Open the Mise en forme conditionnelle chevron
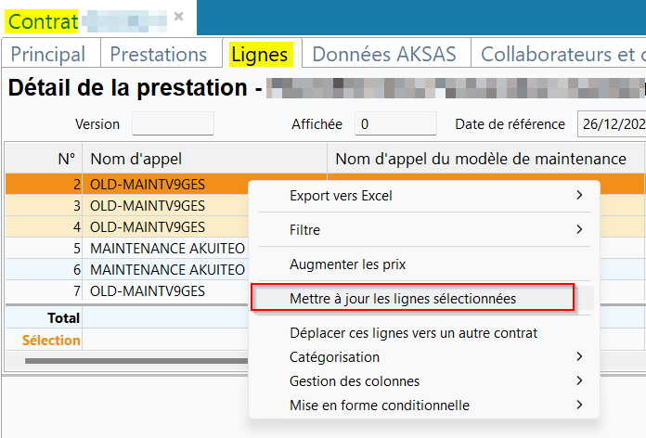Viewport: 646px width, 438px height. 580,405
